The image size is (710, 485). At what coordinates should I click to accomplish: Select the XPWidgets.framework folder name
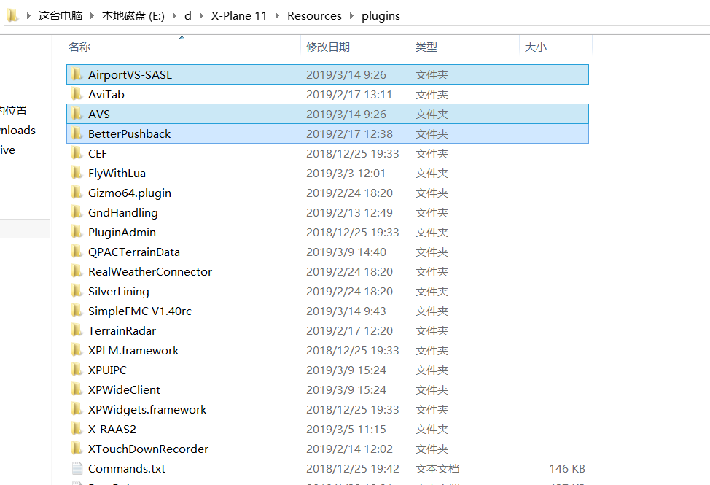[147, 409]
